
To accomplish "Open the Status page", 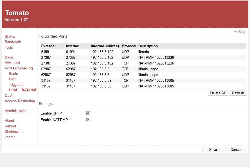I will click(x=10, y=36).
